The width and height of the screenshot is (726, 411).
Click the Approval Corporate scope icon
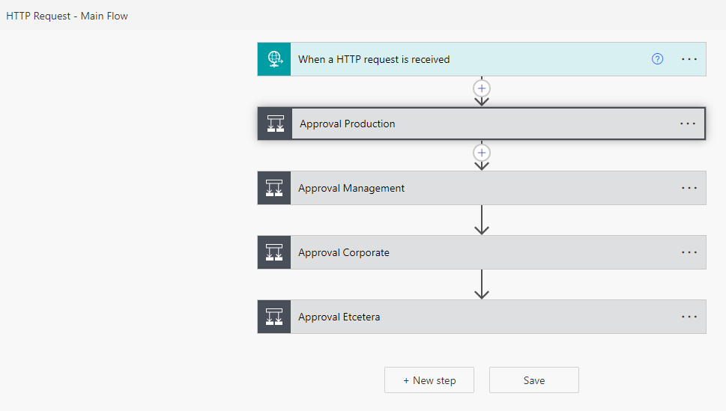click(274, 252)
